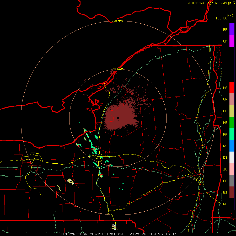Click the HYDROMETEOR CLASSIFICATION caption text
Image resolution: width=236 pixels, height=236 pixels.
pyautogui.click(x=92, y=234)
